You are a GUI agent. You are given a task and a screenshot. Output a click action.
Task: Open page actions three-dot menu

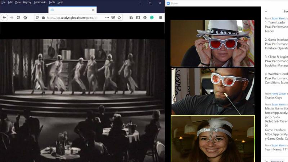pos(107,17)
